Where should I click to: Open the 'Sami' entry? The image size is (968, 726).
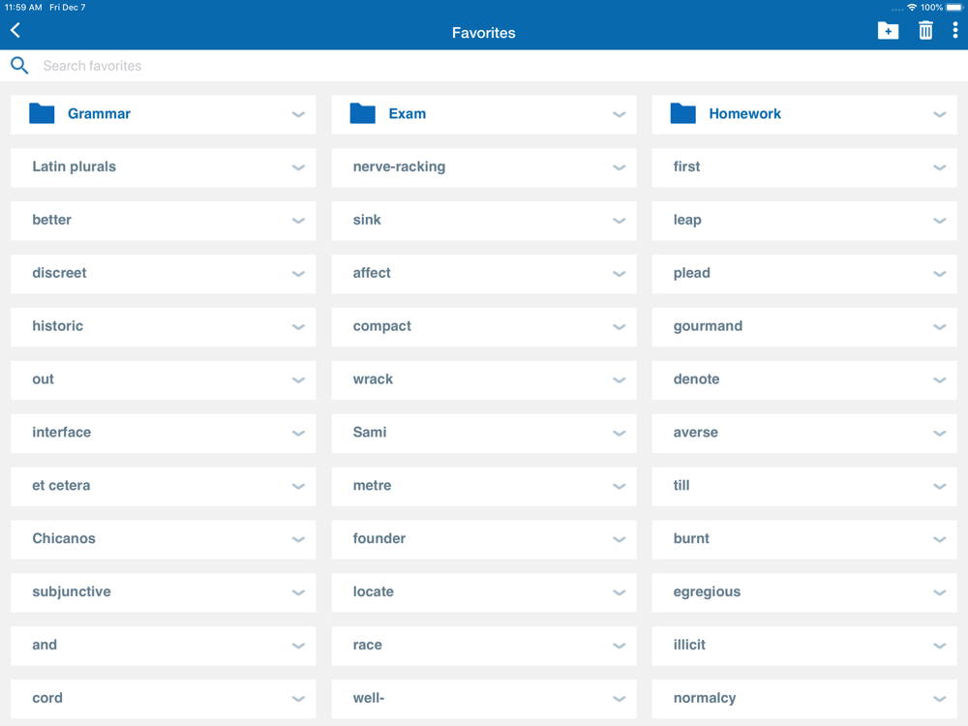[x=370, y=432]
